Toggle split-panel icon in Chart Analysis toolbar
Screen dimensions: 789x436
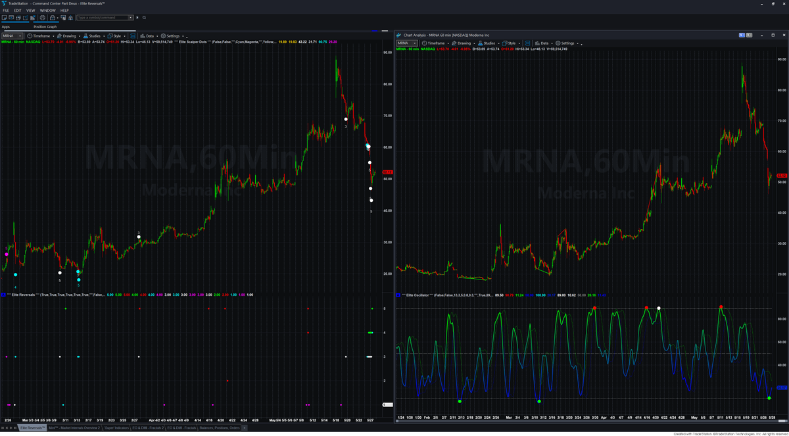(527, 43)
